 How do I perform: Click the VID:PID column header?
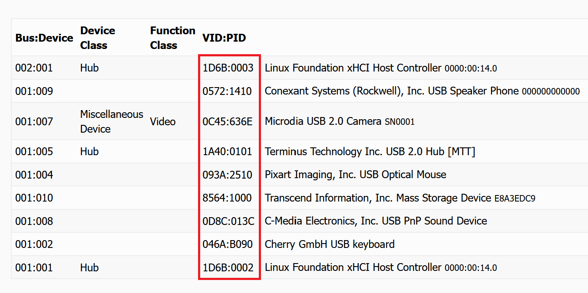point(224,38)
